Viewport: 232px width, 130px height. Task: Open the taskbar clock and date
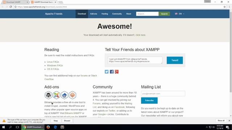220,127
